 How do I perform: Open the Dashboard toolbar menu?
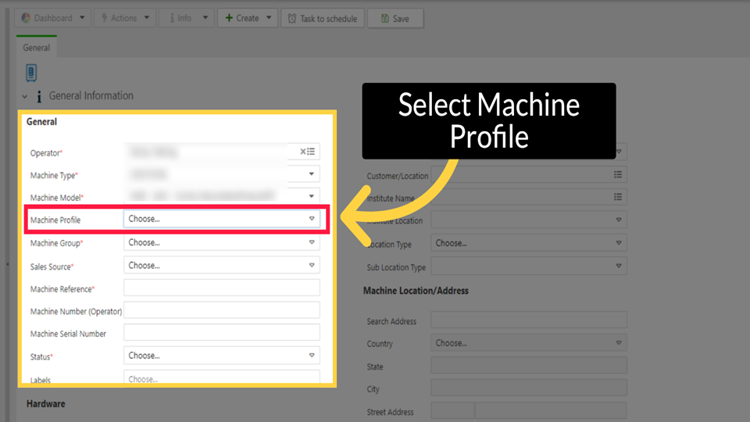click(x=52, y=18)
